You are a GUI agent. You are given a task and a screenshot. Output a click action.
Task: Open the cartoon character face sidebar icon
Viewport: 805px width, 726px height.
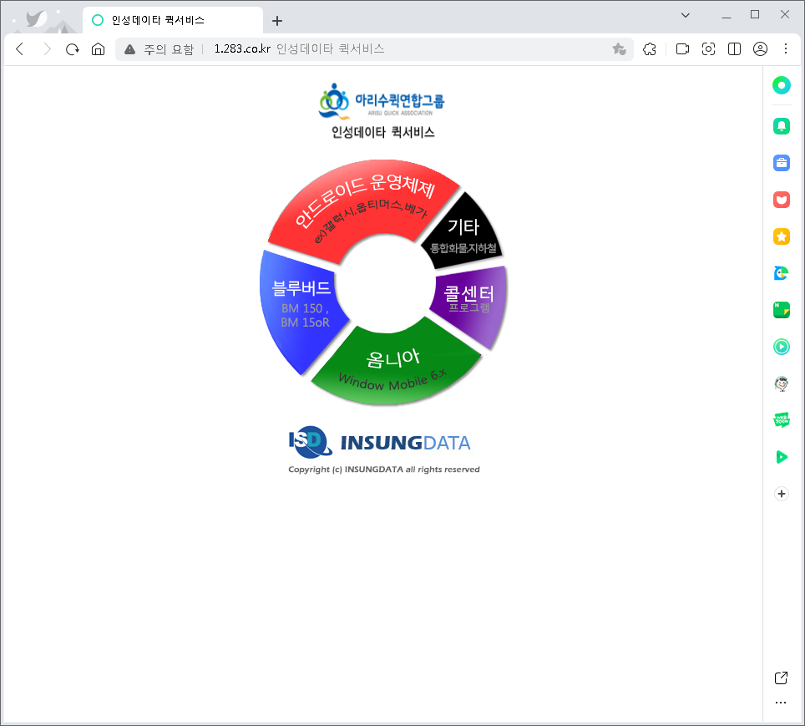click(782, 383)
